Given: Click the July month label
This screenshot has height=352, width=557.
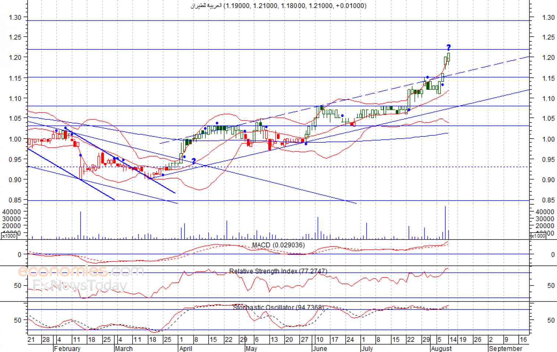Looking at the screenshot, I should coord(367,348).
